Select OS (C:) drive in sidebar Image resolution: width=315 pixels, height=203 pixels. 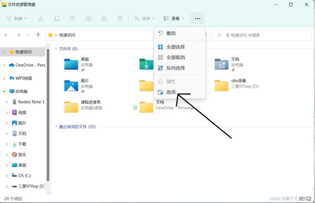click(x=21, y=175)
